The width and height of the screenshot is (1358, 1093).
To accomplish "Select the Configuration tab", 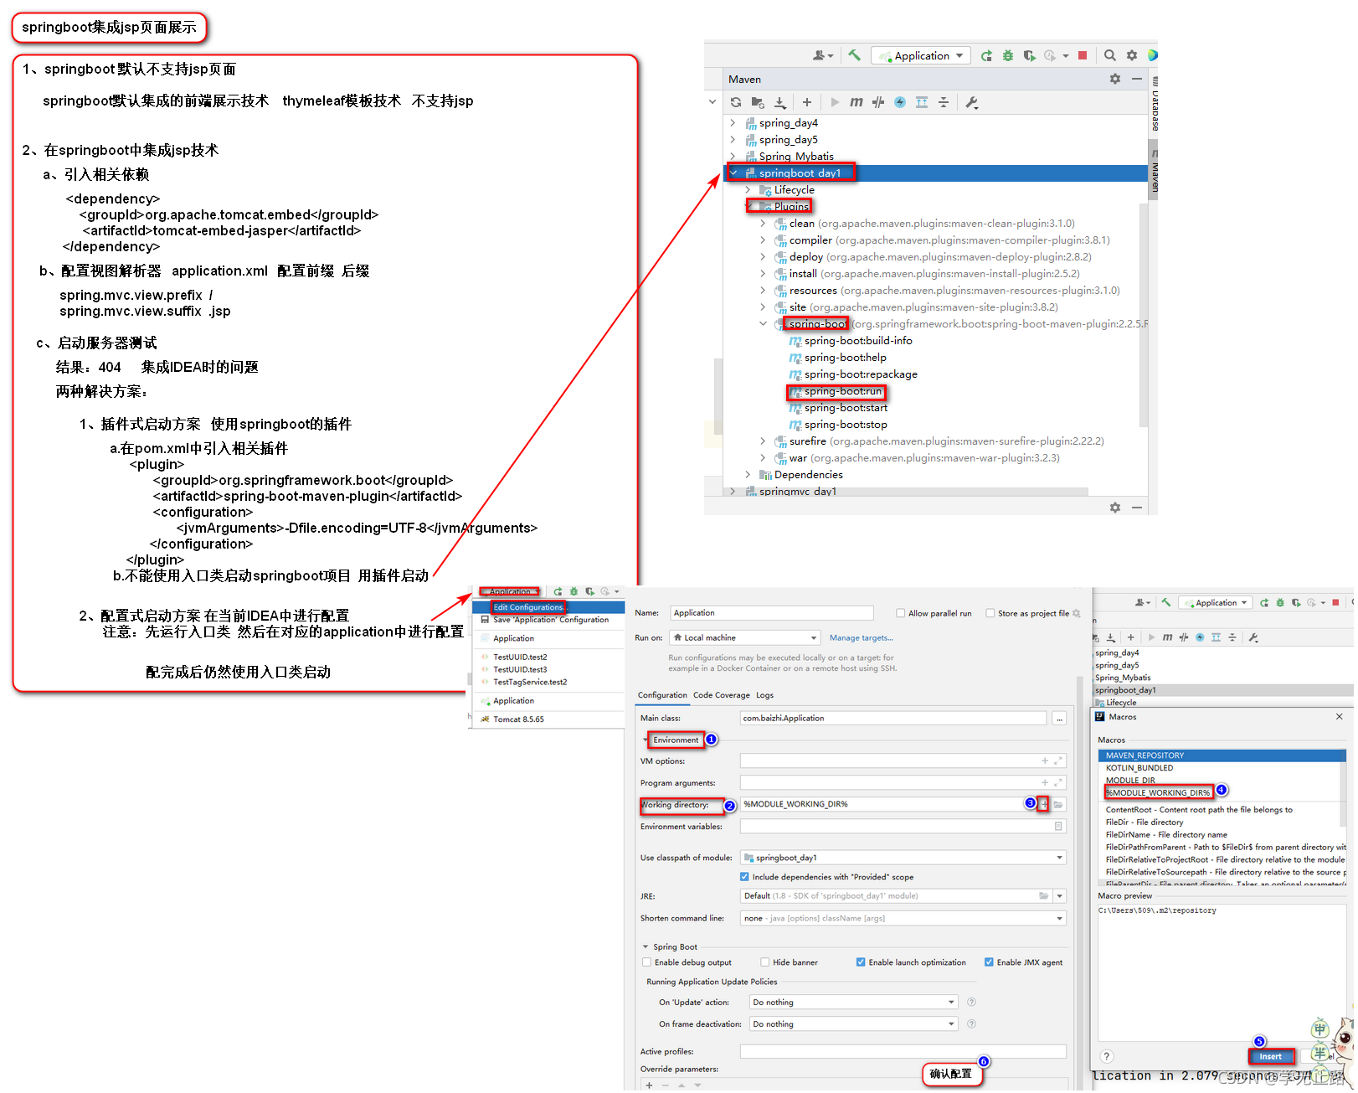I will [x=662, y=695].
